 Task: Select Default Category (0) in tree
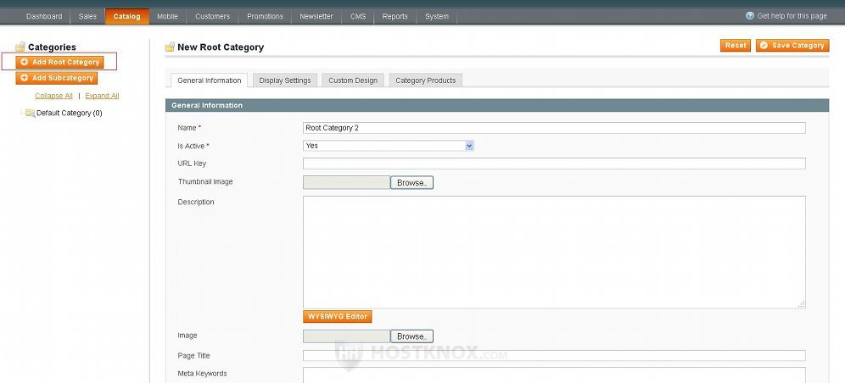point(69,113)
